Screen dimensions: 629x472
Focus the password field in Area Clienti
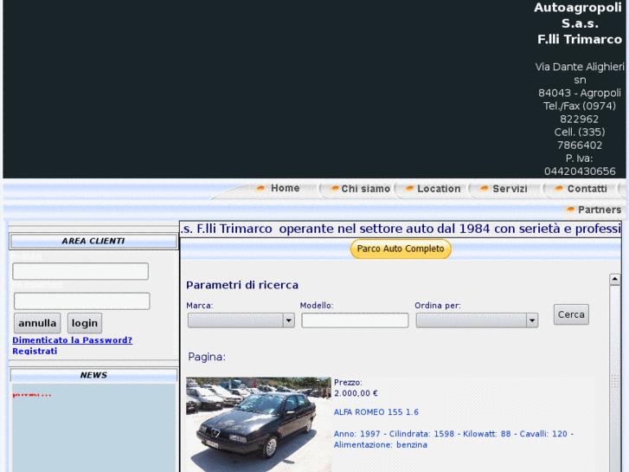[x=82, y=301]
